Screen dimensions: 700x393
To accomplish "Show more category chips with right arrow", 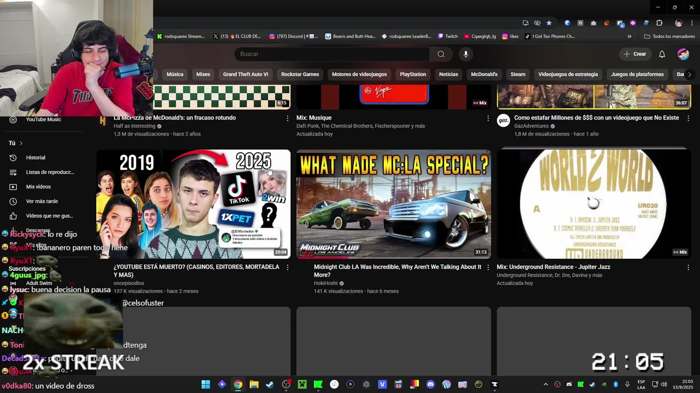I will coord(689,74).
